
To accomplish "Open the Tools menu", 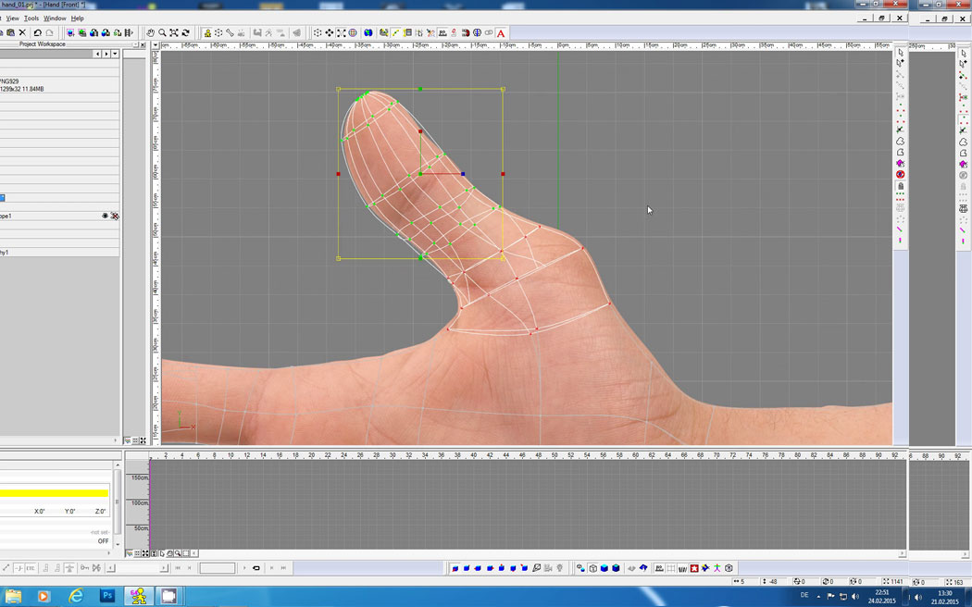I will click(x=31, y=18).
